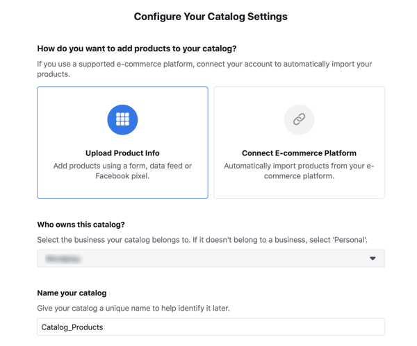Screen dimensions: 417x346
Task: Click the 'Who owns this catalog?' heading
Action: (x=81, y=225)
